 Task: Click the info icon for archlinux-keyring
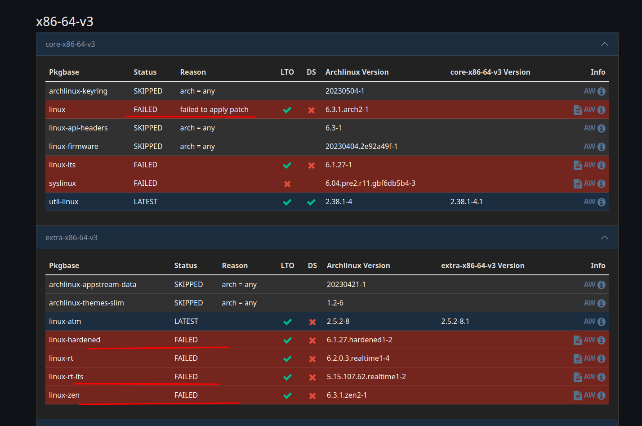coord(602,91)
